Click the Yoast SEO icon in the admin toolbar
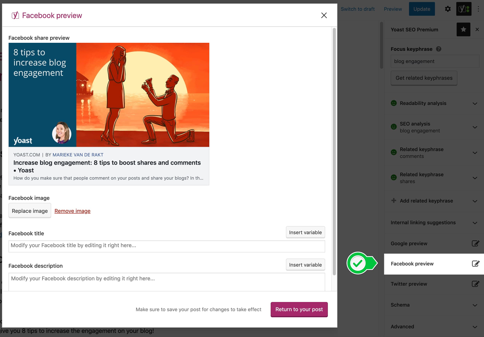Image resolution: width=484 pixels, height=337 pixels. 463,8
